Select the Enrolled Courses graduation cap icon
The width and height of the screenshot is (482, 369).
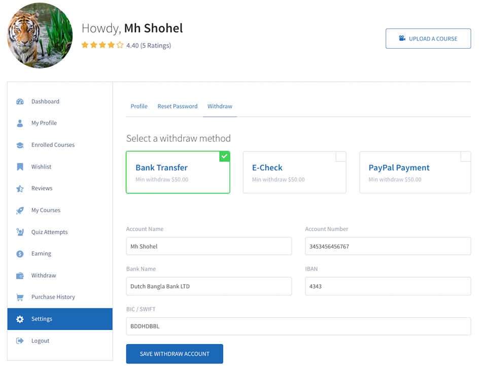click(20, 145)
